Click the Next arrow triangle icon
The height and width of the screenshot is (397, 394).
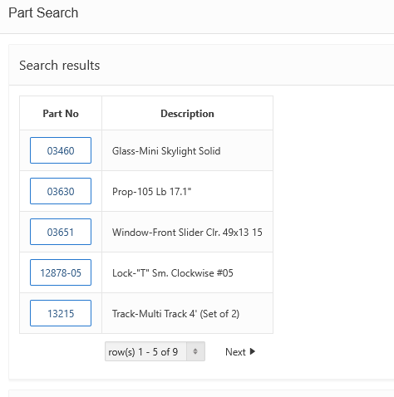(x=252, y=351)
